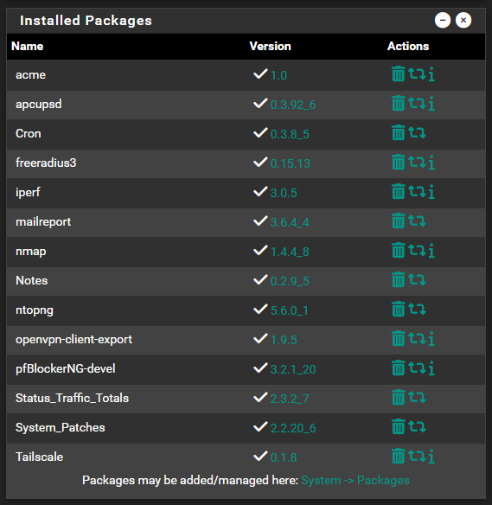
Task: Reinstall the nmap package
Action: point(418,250)
